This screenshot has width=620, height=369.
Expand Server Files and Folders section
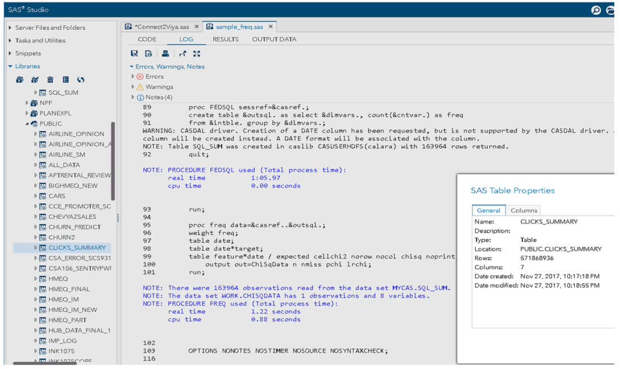[10, 28]
